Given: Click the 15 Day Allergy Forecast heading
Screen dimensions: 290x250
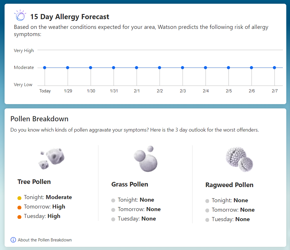Looking at the screenshot, I should pyautogui.click(x=69, y=17).
